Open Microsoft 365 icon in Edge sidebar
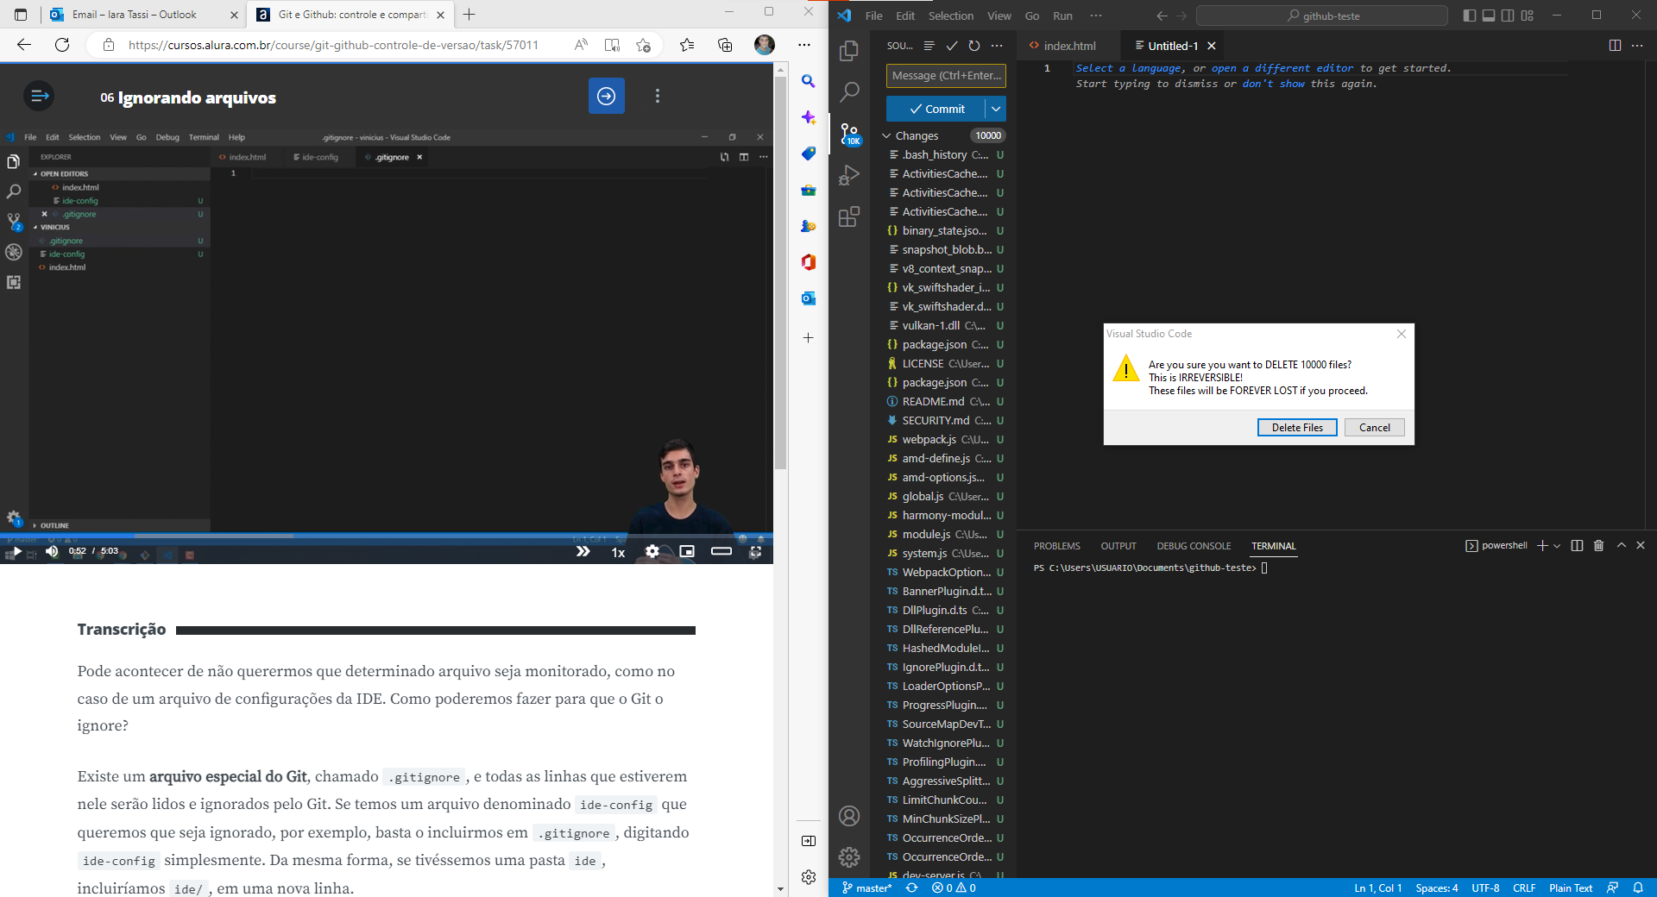The image size is (1657, 897). coord(809,262)
